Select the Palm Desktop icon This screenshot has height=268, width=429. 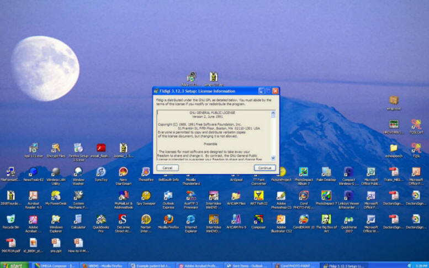(x=326, y=174)
